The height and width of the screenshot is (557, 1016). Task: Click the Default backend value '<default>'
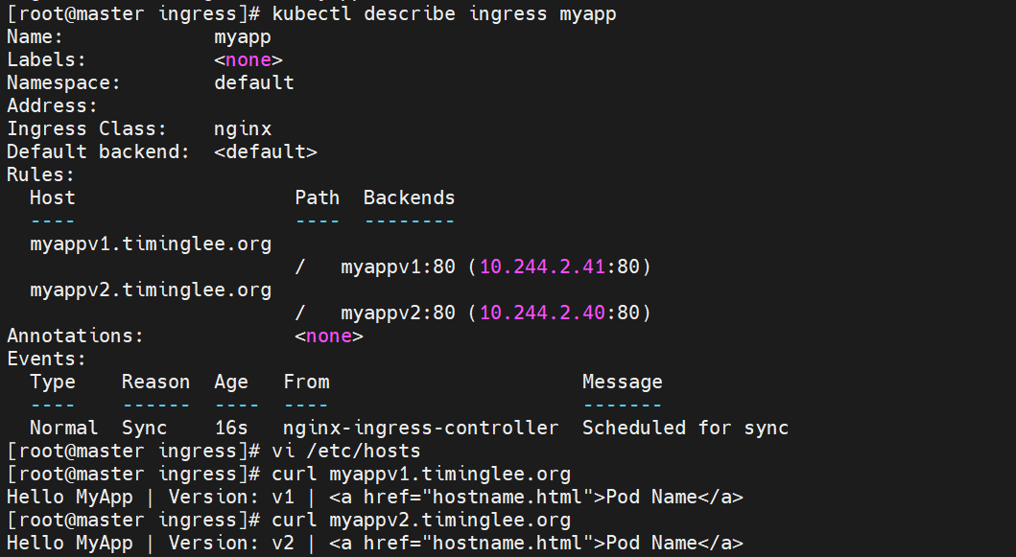point(266,151)
